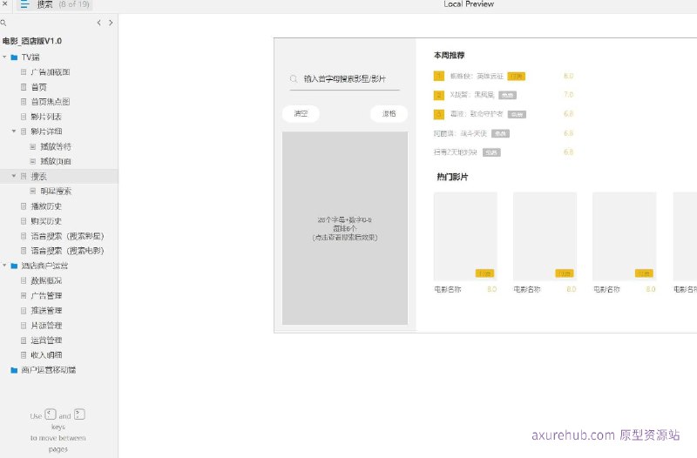Collapse the 影片详细 page arrow
This screenshot has height=458, width=697.
[14, 131]
